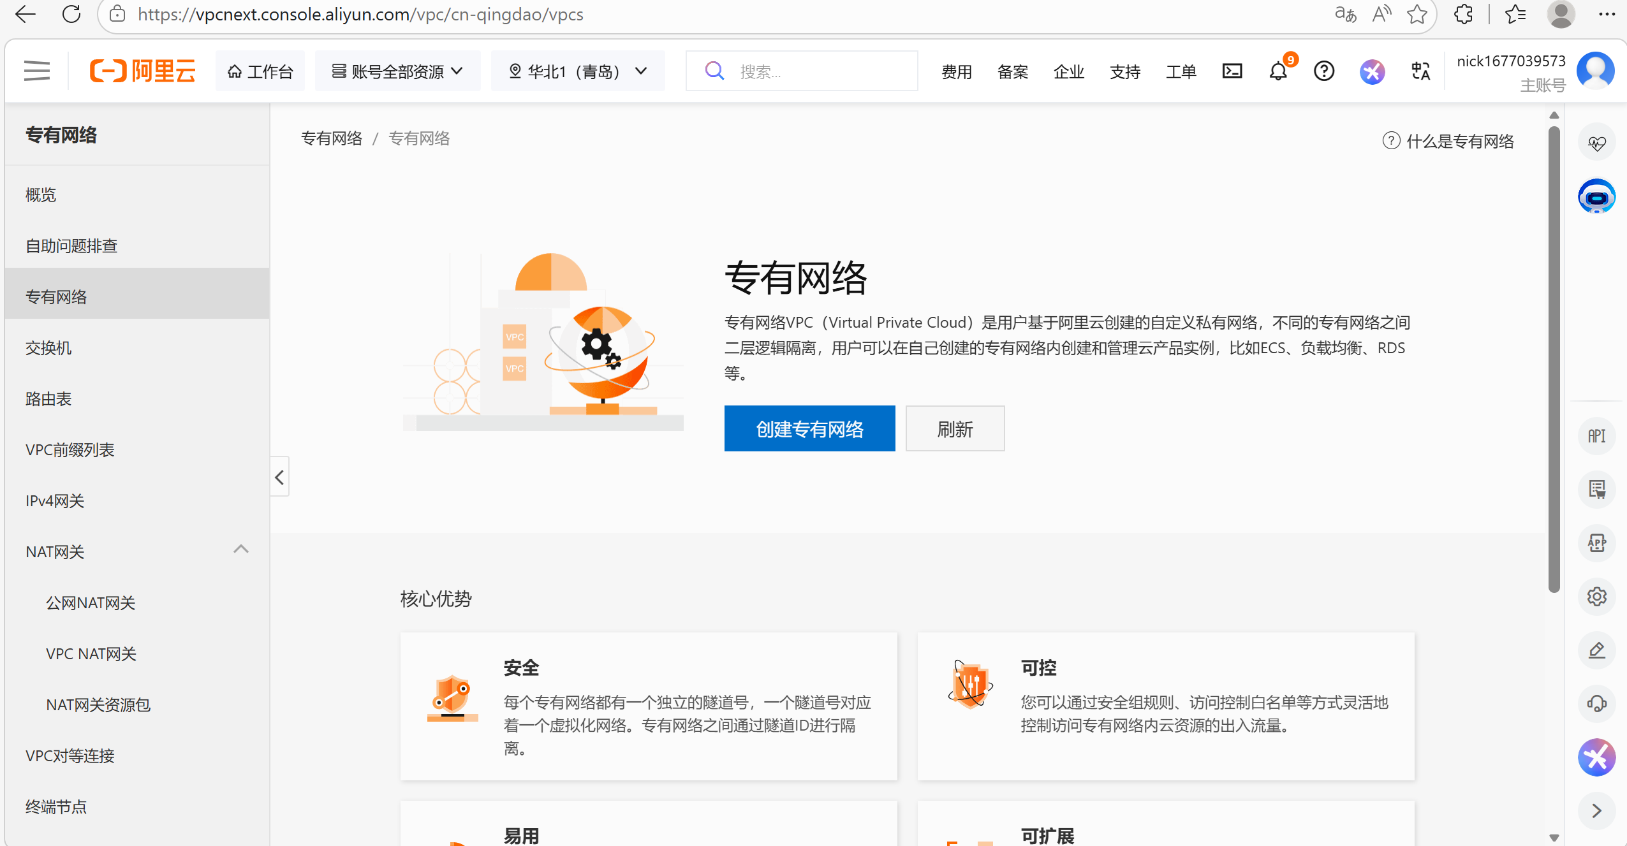Click the headset support icon
Screen dimensions: 1627x846
click(x=1596, y=704)
